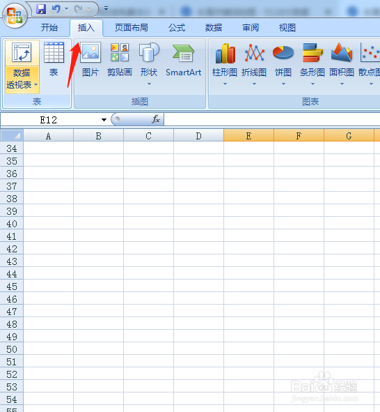Image resolution: width=380 pixels, height=412 pixels.
Task: Expand the 条形图 dropdown arrow
Action: [312, 84]
